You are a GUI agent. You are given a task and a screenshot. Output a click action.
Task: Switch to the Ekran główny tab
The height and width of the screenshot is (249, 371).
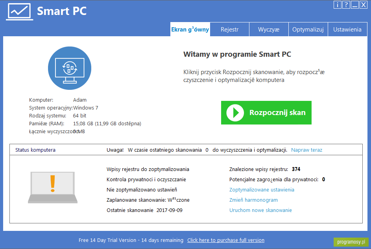click(190, 30)
